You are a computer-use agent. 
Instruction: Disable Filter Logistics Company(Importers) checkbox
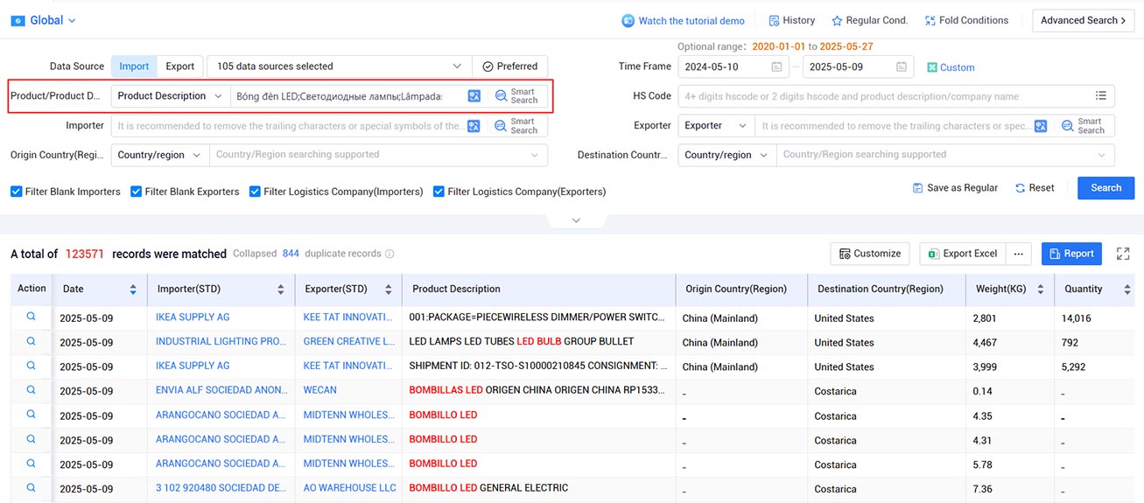[x=256, y=192]
